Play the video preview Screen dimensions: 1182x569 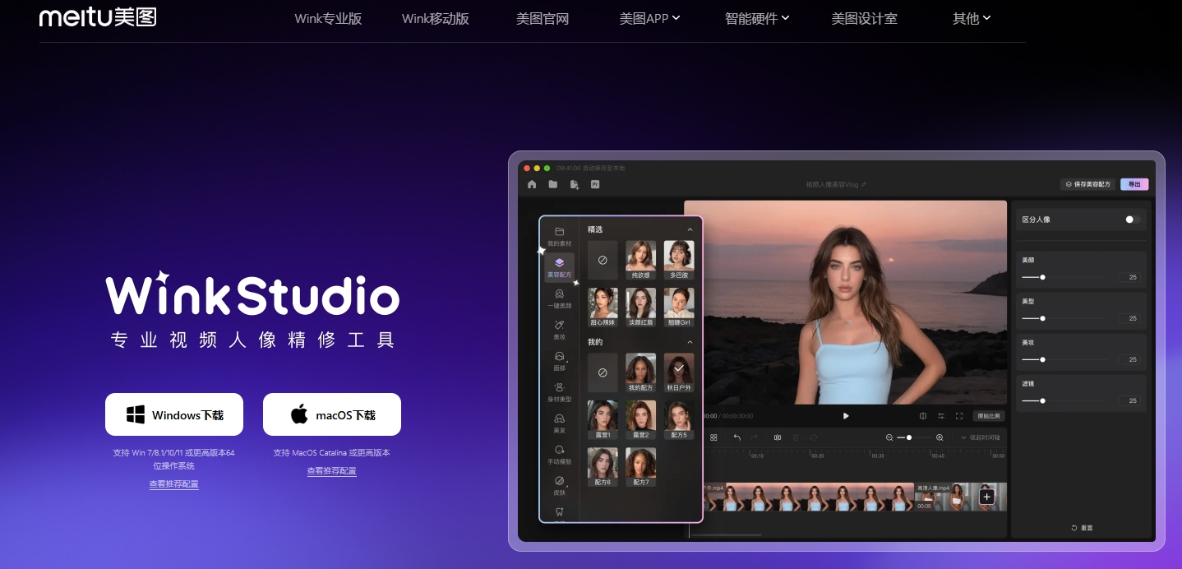point(846,416)
